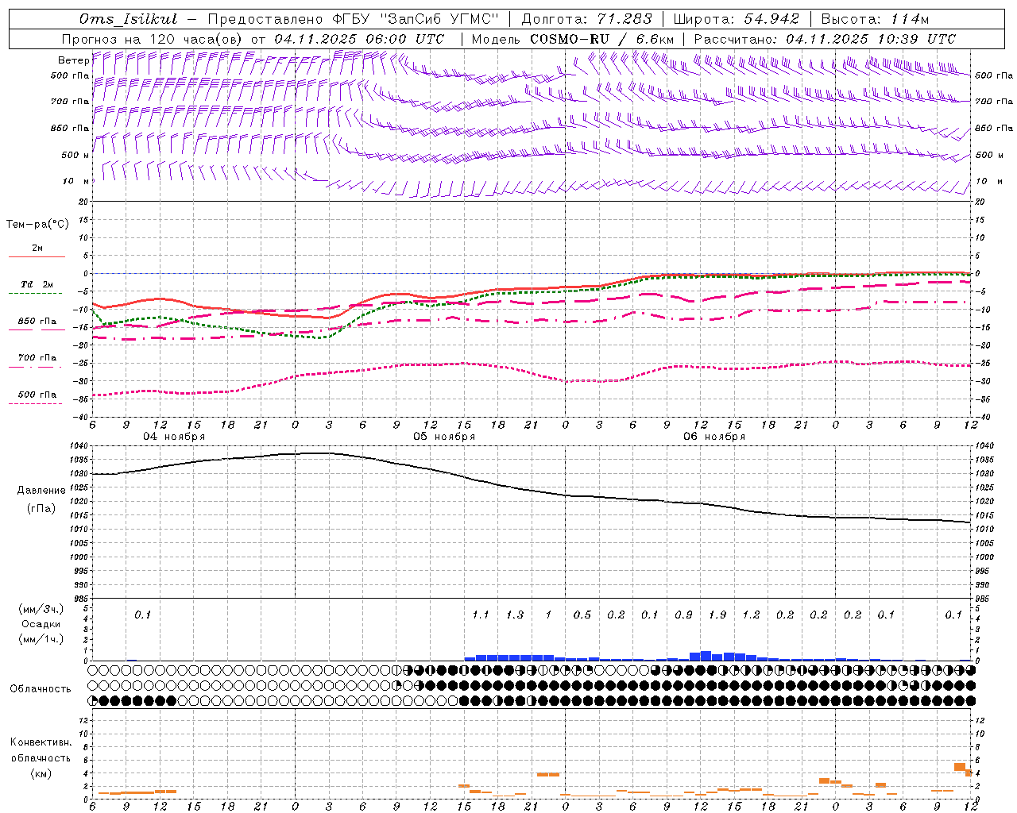Select the text Предоставлено ФГБУ "ЗапСиб УГМС"
This screenshot has height=813, width=1017.
pos(353,19)
